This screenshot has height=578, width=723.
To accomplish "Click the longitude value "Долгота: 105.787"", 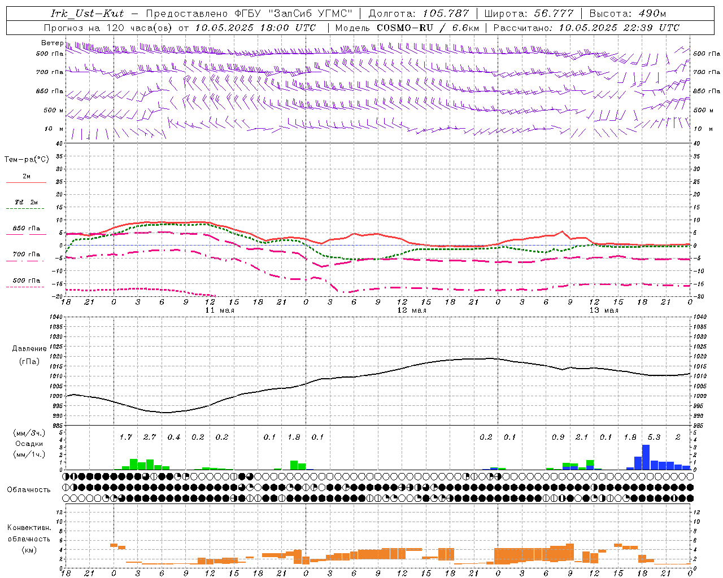I will [x=419, y=14].
